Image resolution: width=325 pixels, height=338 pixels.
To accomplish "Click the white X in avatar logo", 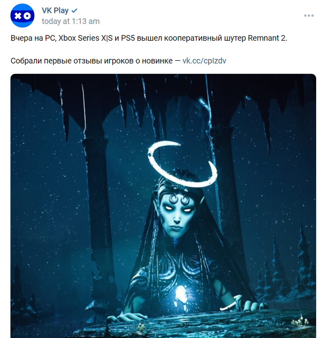I will point(18,16).
